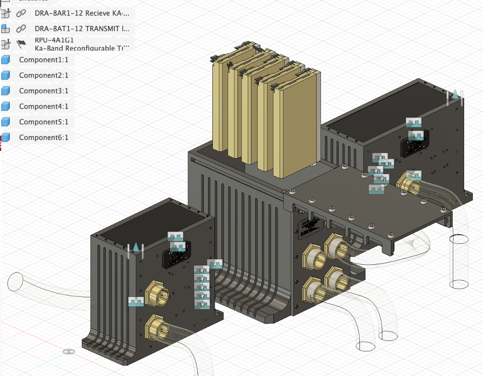Click the blue cube icon of Component6:1
Screen dimensions: 483x376
click(x=5, y=137)
